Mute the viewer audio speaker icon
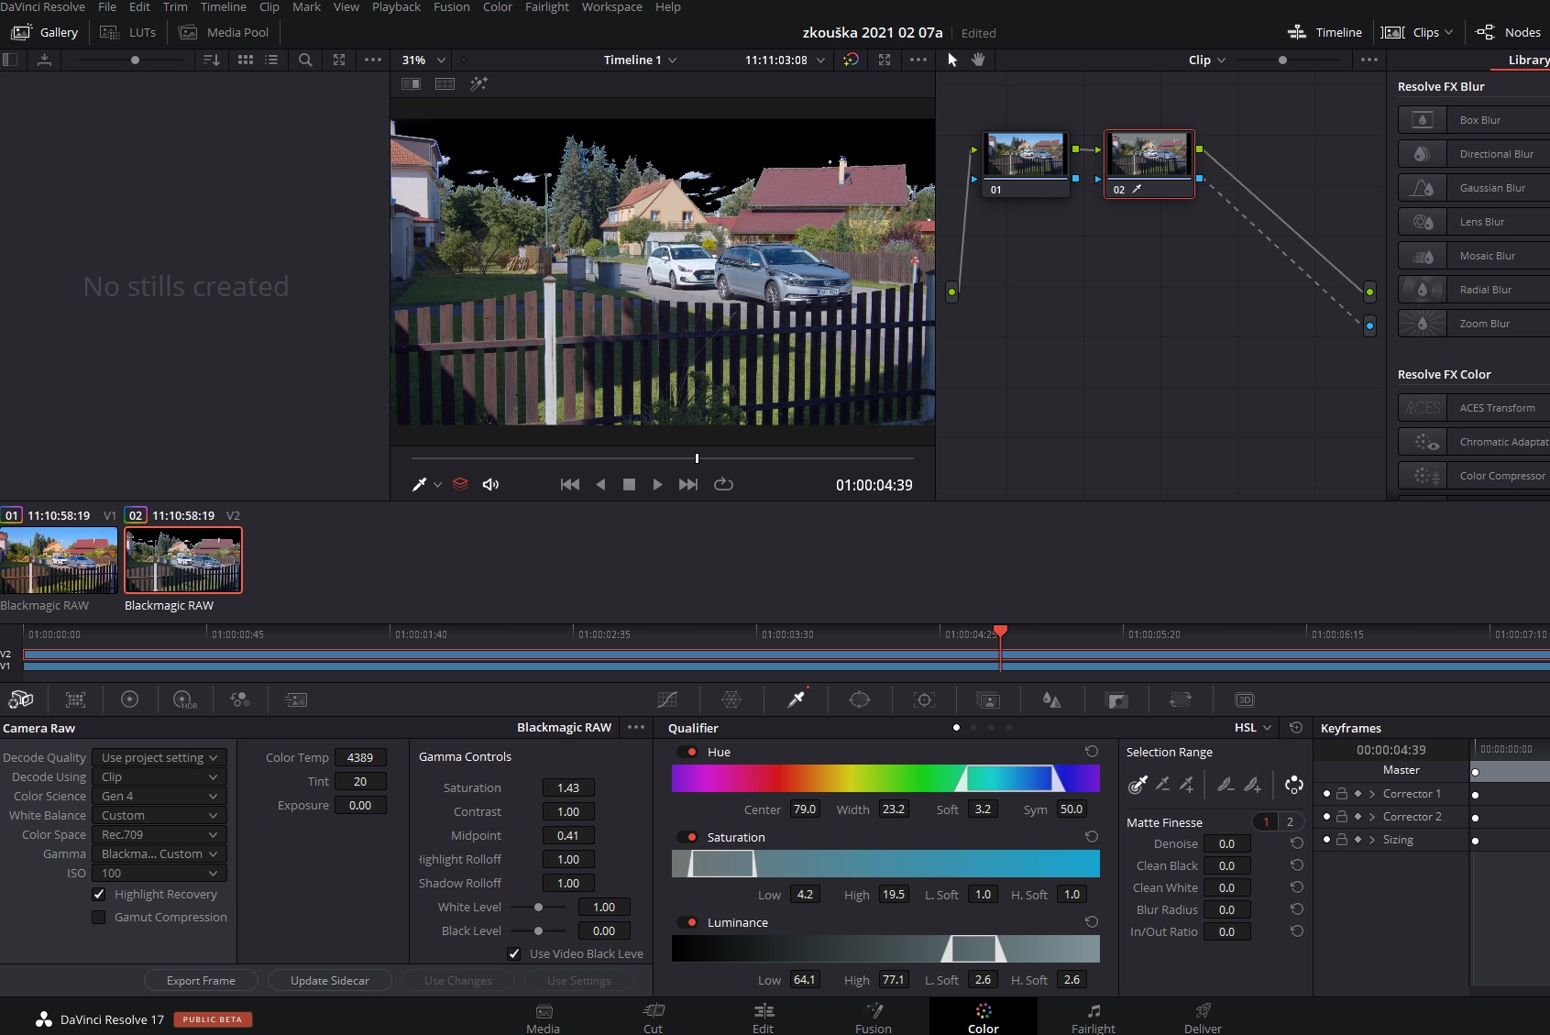Image resolution: width=1550 pixels, height=1035 pixels. 490,484
